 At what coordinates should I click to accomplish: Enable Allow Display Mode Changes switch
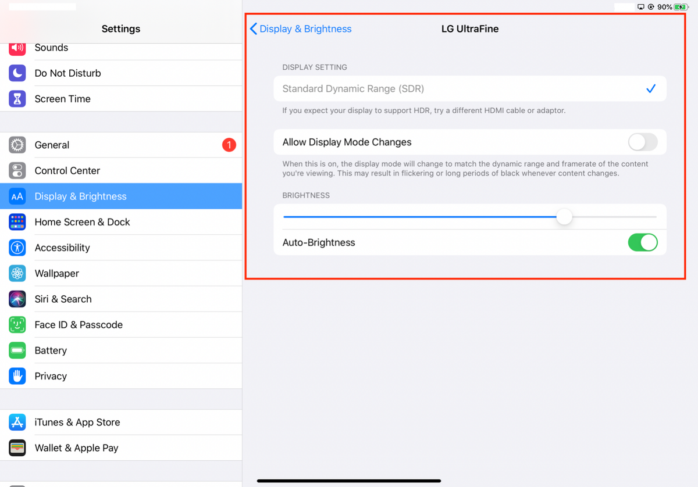click(x=643, y=142)
